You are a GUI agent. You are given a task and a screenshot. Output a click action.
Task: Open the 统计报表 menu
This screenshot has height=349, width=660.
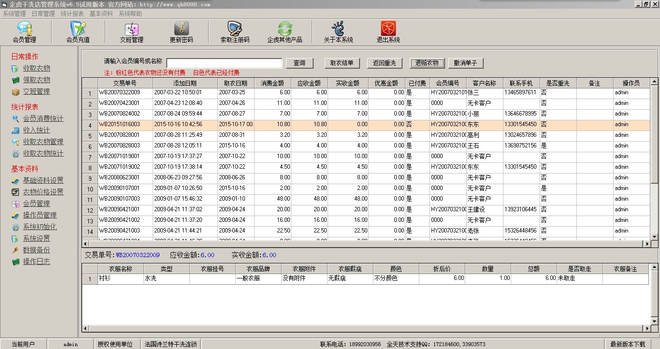(72, 14)
